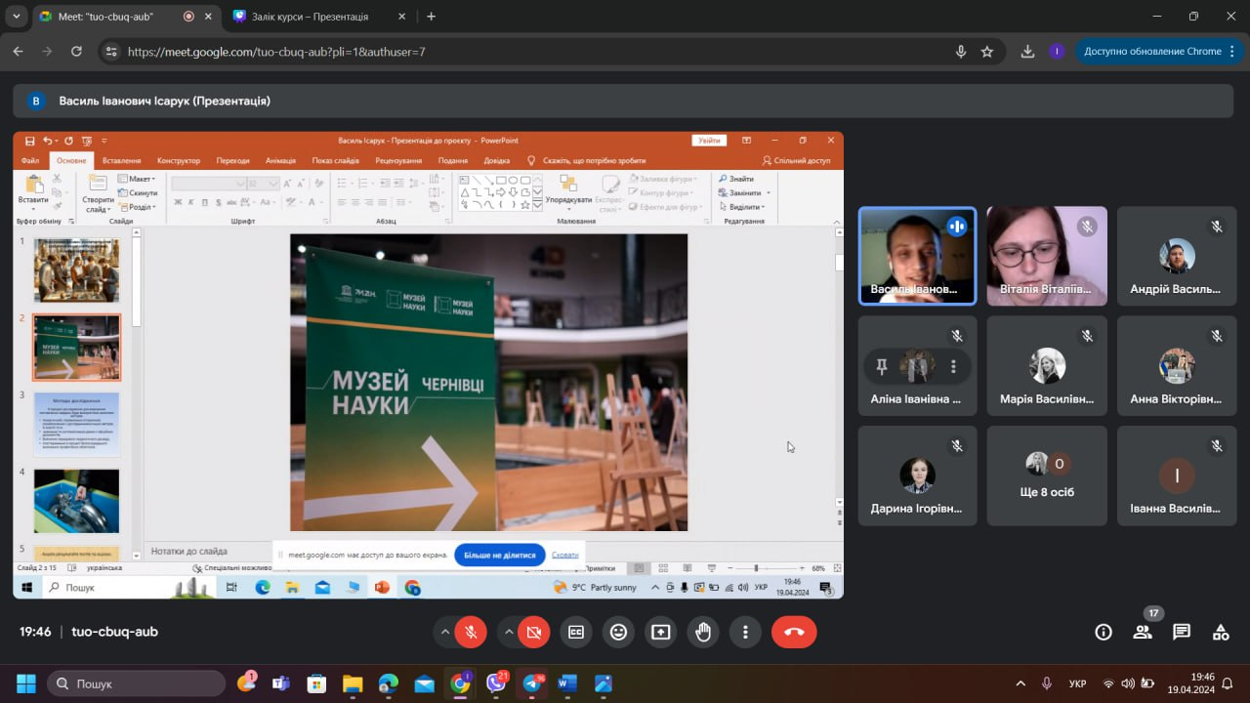Click the microphone icon in the address bar

[961, 52]
